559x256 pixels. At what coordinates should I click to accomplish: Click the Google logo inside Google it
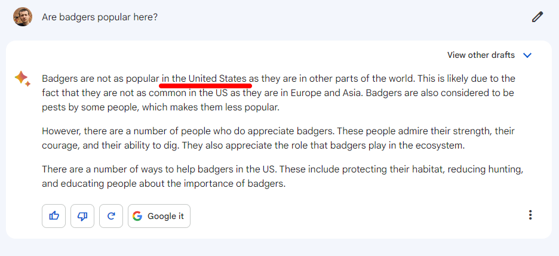[x=138, y=216]
